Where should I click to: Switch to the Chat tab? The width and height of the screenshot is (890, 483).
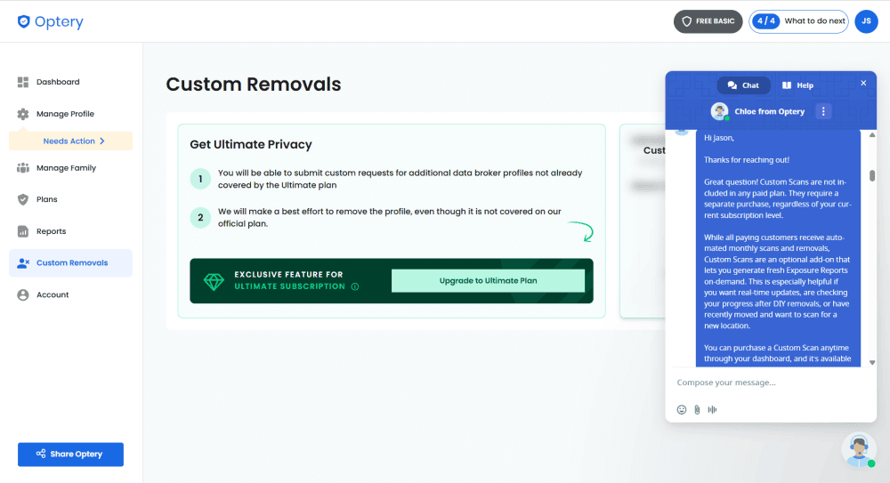pyautogui.click(x=743, y=85)
